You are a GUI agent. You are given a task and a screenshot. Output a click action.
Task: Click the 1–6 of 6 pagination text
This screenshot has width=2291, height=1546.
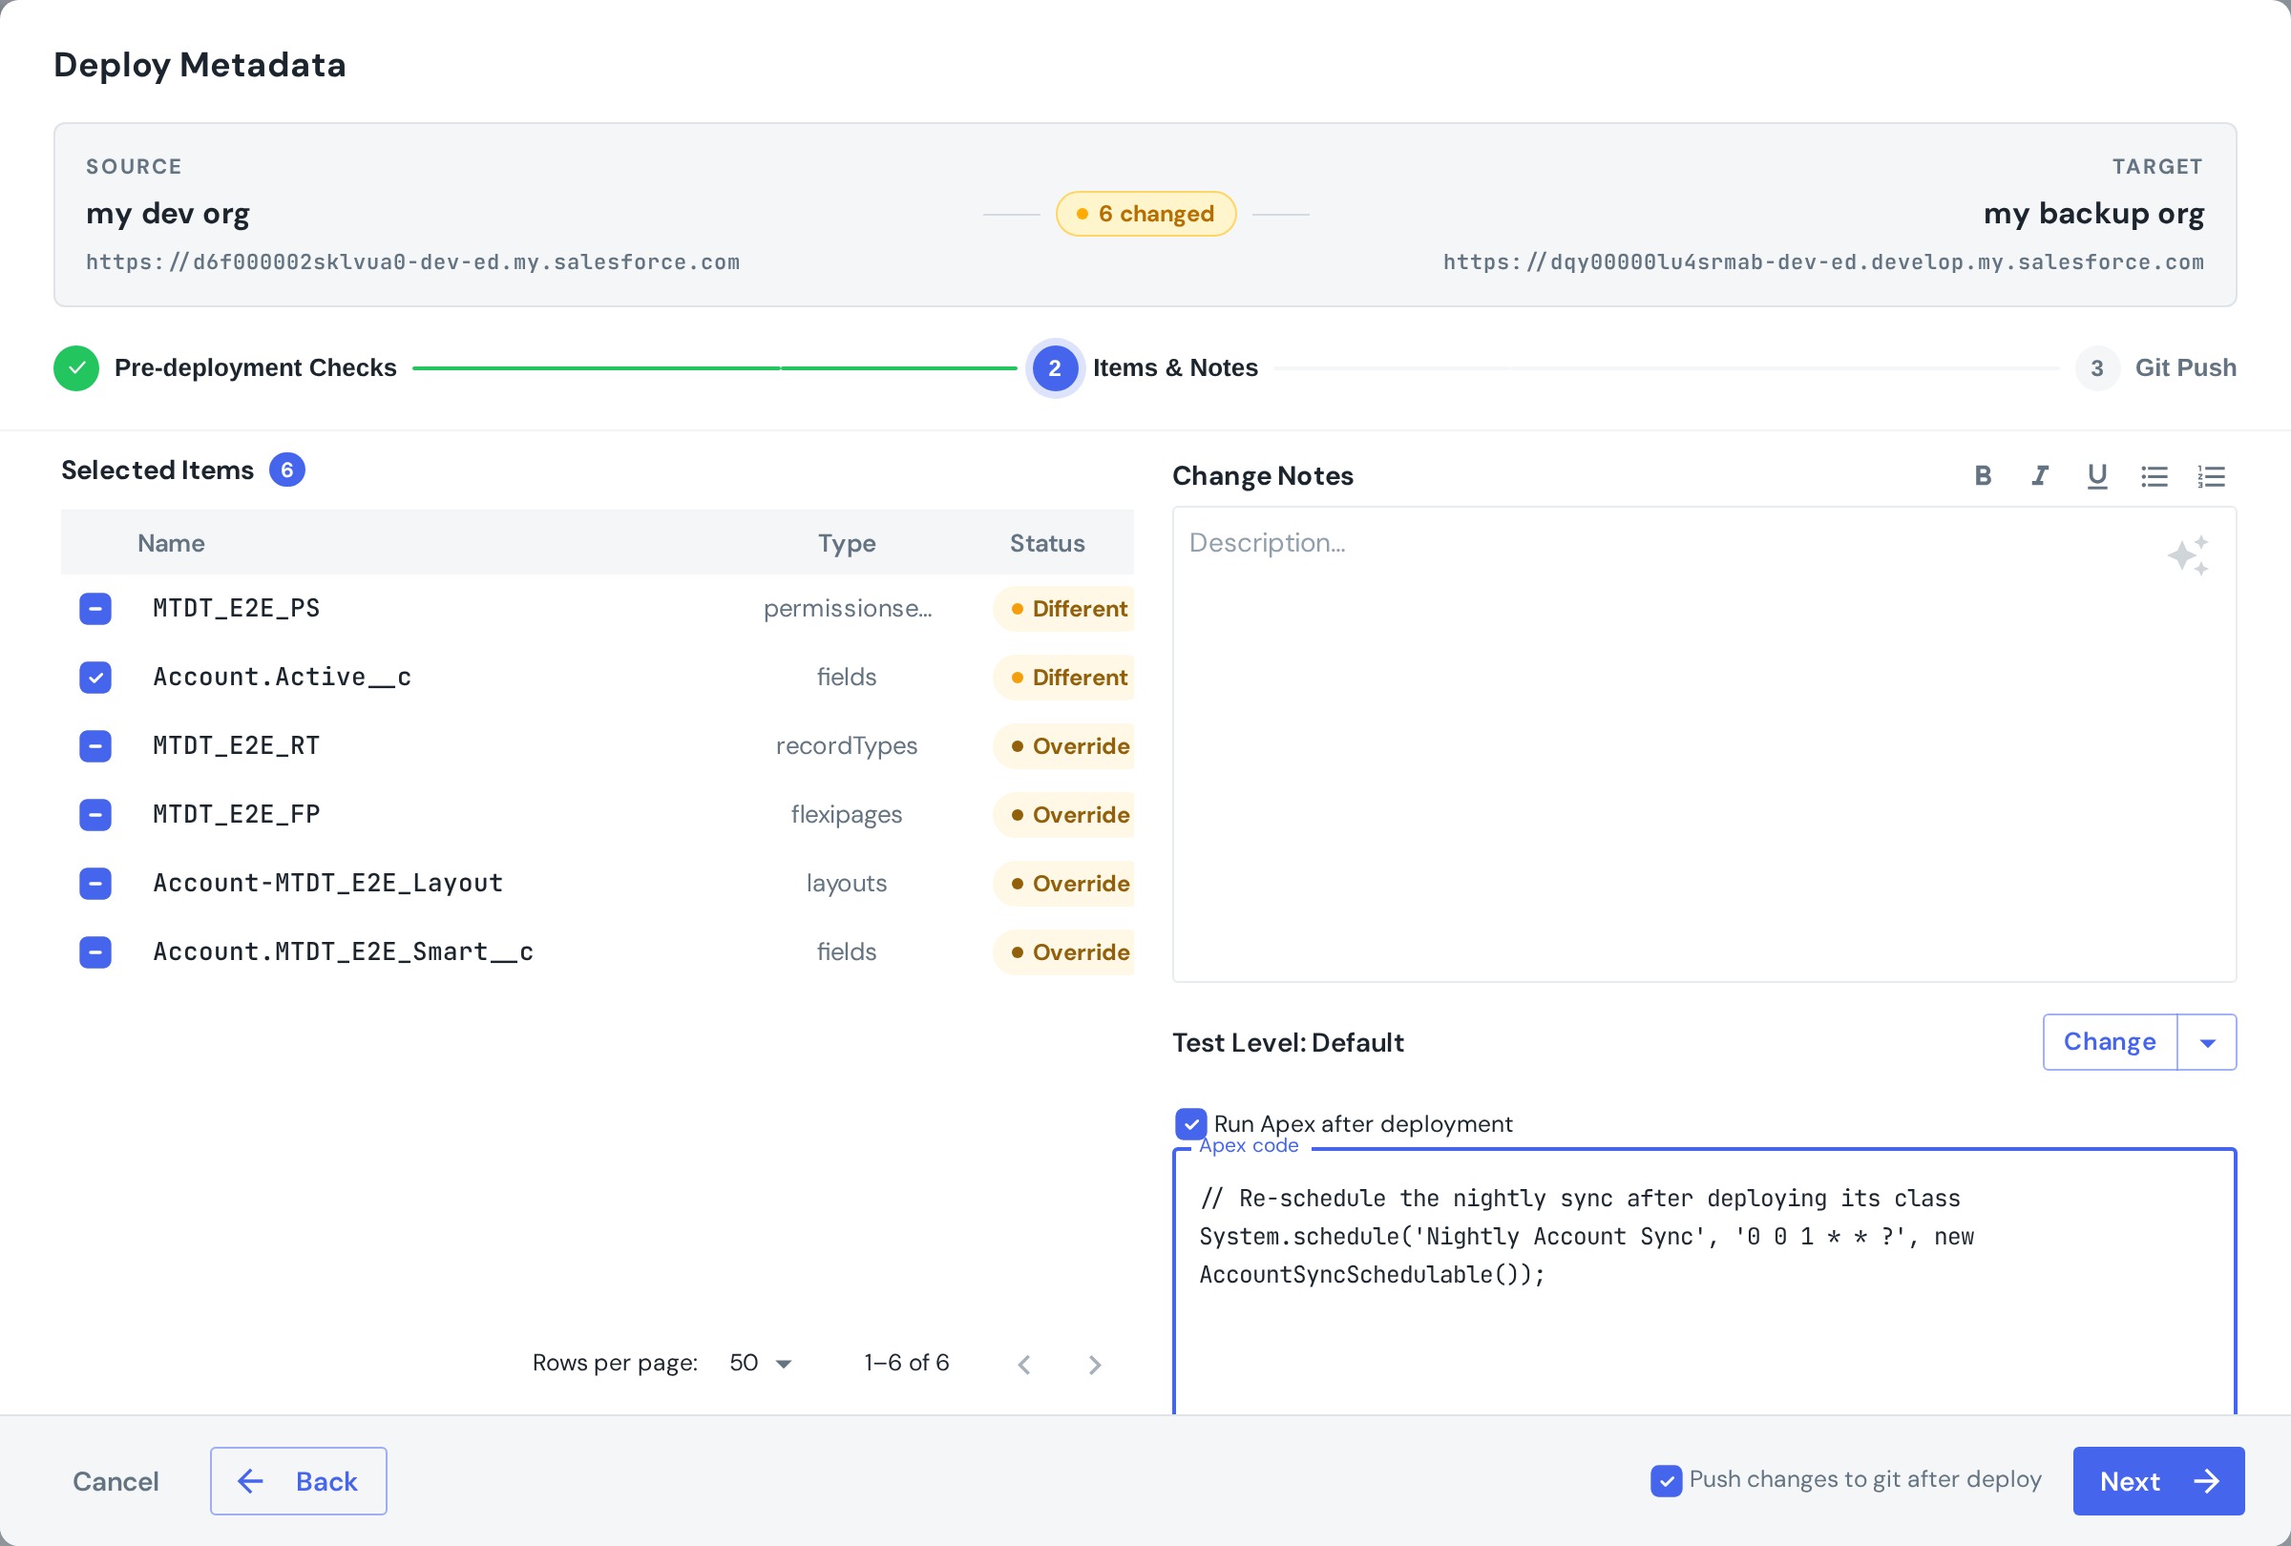coord(906,1363)
